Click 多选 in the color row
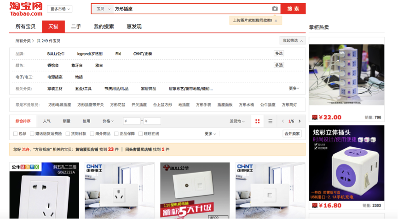 [x=279, y=65]
